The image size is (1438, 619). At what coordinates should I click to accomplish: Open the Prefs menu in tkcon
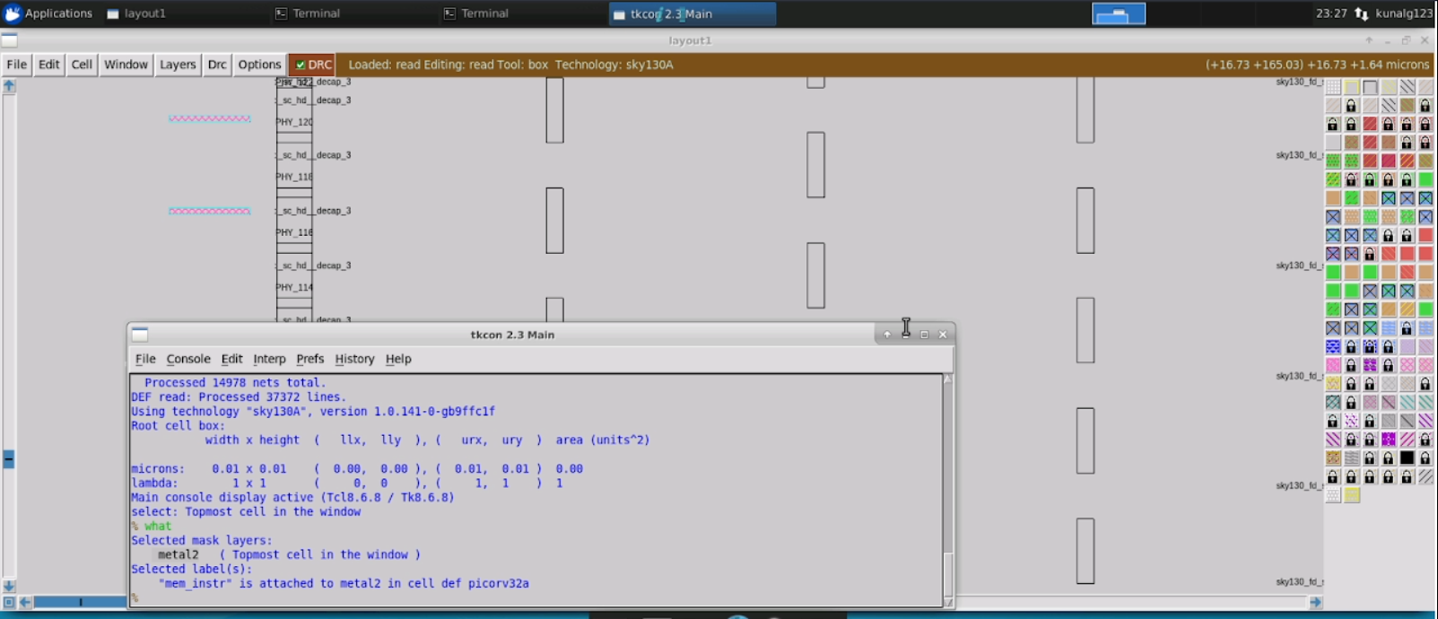(309, 359)
